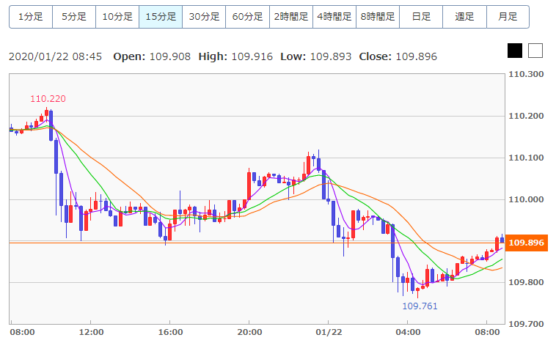Click the 109.761 low price label
Viewport: 556px width, 343px height.
click(x=420, y=306)
